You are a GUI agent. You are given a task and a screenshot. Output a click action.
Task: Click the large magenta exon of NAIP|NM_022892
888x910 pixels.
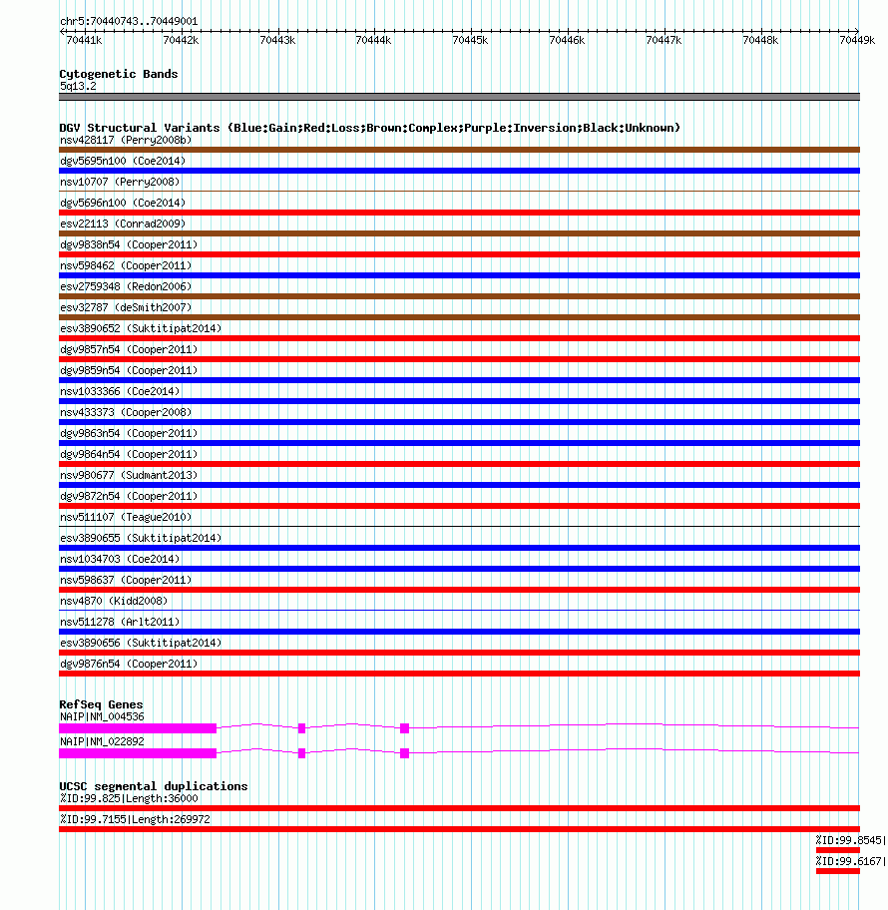pyautogui.click(x=138, y=753)
